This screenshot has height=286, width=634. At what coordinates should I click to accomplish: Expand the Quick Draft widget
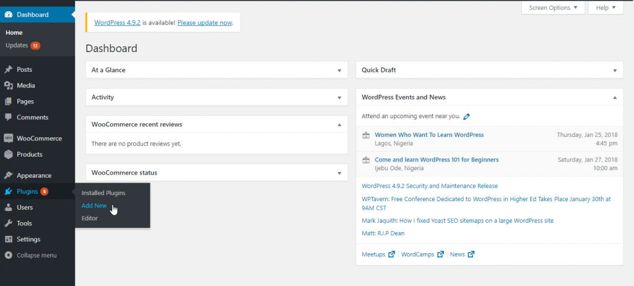(615, 71)
